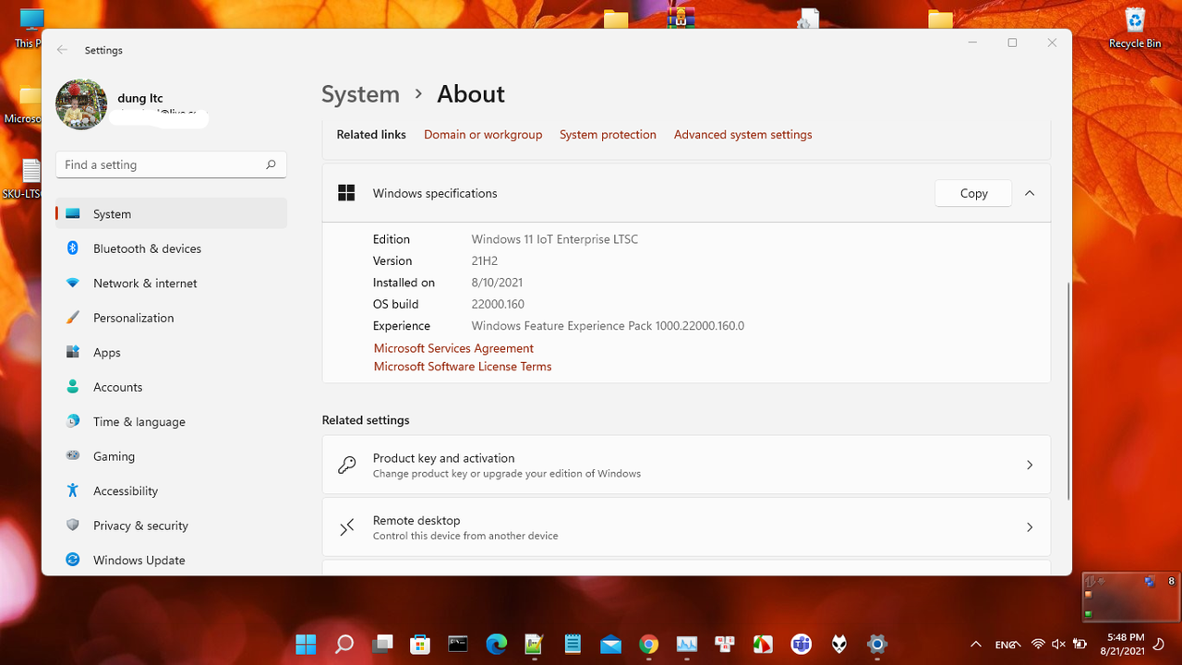Select Apps in the sidebar
This screenshot has height=665, width=1182.
pos(172,352)
